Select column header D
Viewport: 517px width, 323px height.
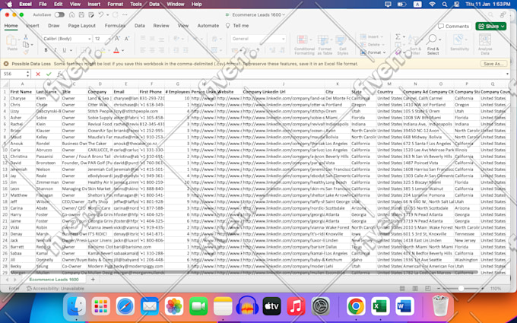[100, 84]
